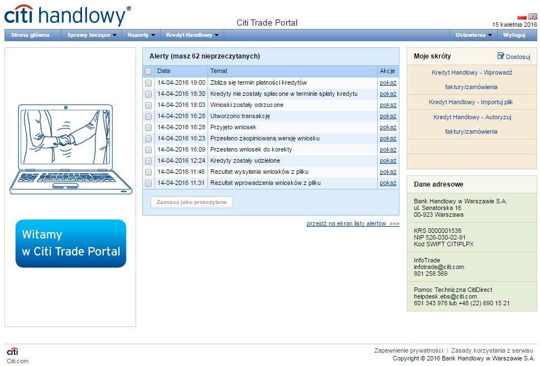Check the alert 'Przyjęto wniosek'

pos(148,128)
